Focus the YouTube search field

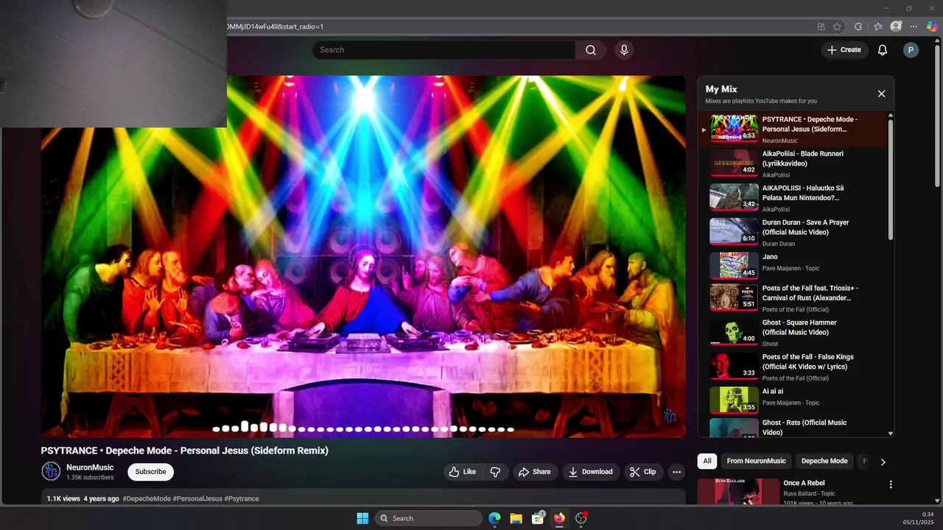pyautogui.click(x=444, y=50)
